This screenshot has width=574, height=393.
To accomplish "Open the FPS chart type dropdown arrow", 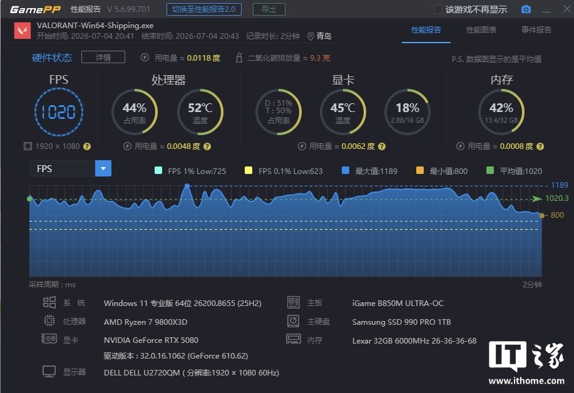I will (103, 169).
